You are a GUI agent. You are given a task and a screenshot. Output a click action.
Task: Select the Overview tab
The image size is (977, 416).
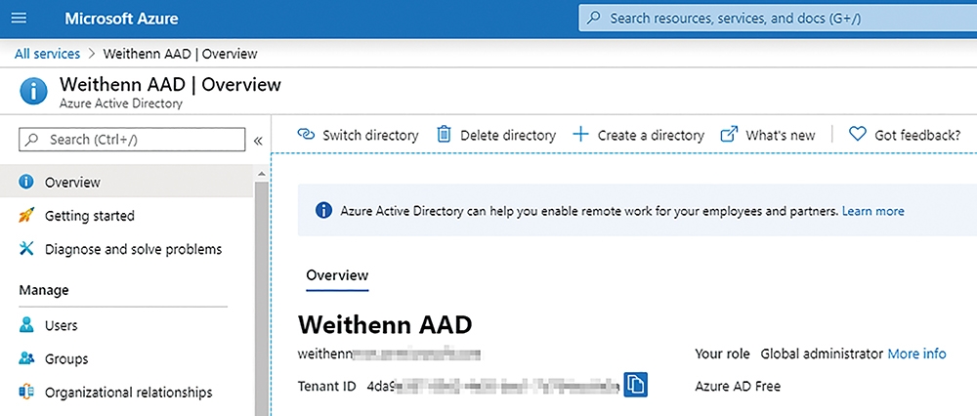(337, 275)
